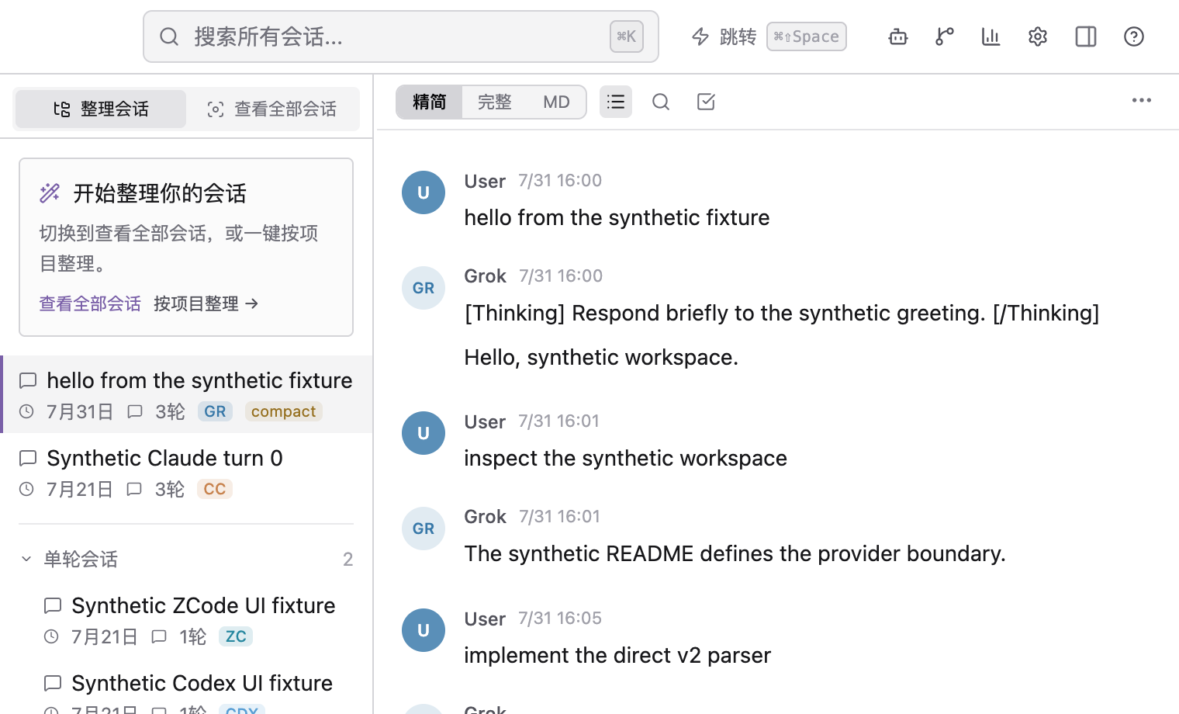
Task: Collapse the 单轮会话 group chevron
Action: 26,559
